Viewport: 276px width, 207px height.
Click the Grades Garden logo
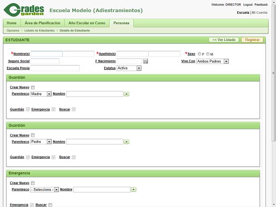coord(24,10)
